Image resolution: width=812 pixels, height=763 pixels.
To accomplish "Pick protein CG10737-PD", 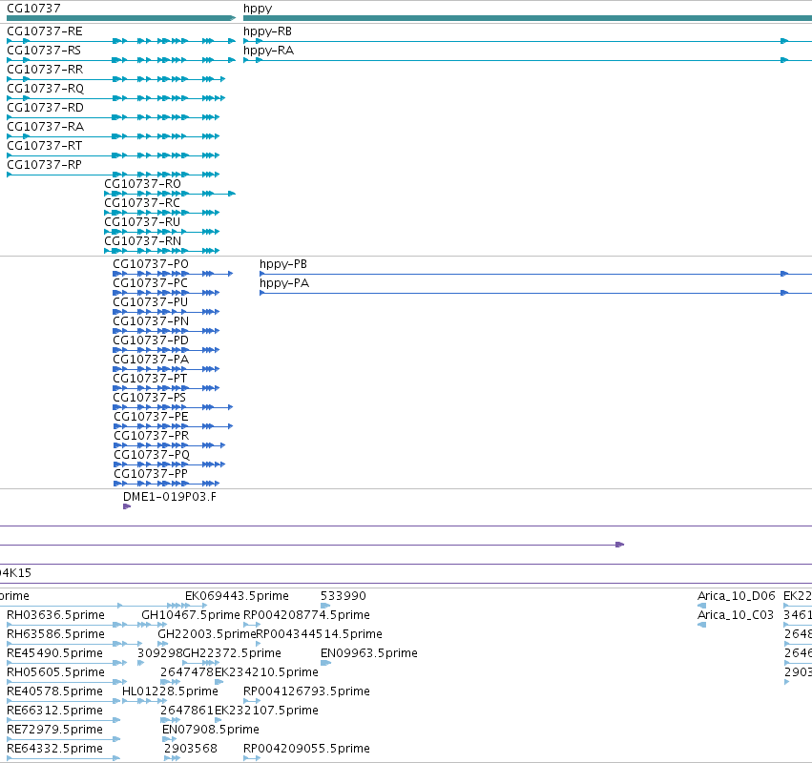I will [151, 340].
